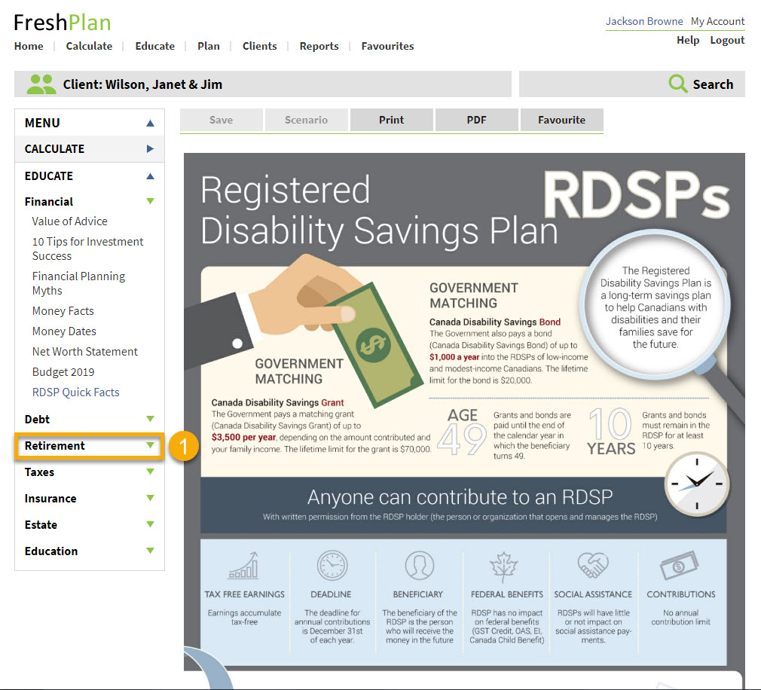Click the Logout link
The height and width of the screenshot is (690, 761).
click(x=727, y=40)
